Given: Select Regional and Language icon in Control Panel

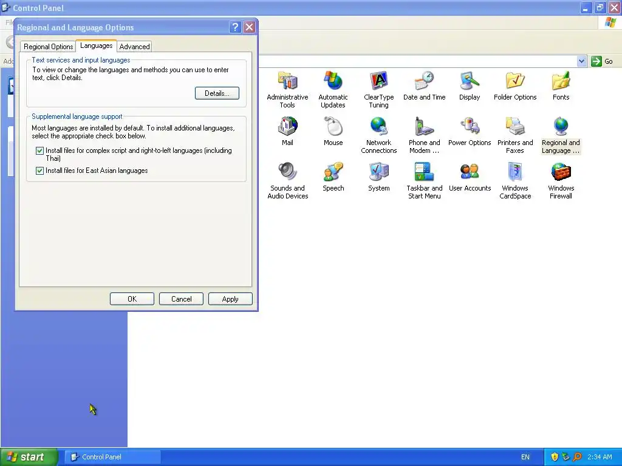Looking at the screenshot, I should 561,135.
